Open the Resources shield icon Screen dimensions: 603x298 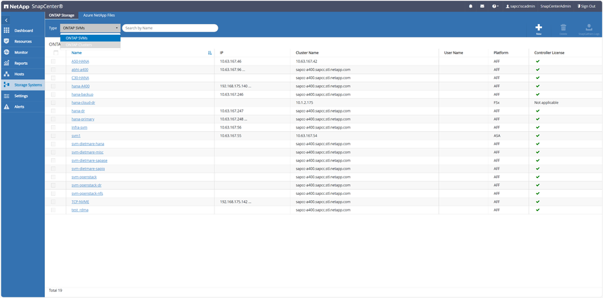pos(7,41)
